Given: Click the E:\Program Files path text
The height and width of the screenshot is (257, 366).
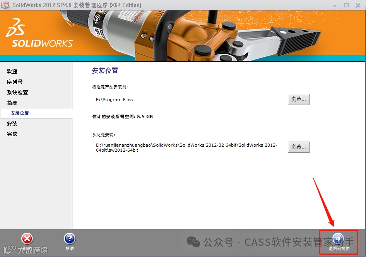Looking at the screenshot, I should pos(114,100).
